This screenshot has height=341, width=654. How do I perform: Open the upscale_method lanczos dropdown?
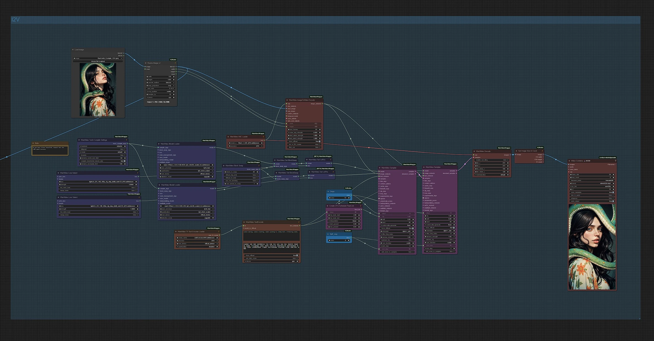[161, 83]
